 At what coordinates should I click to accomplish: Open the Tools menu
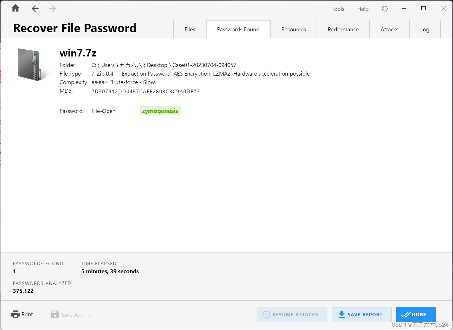[338, 9]
